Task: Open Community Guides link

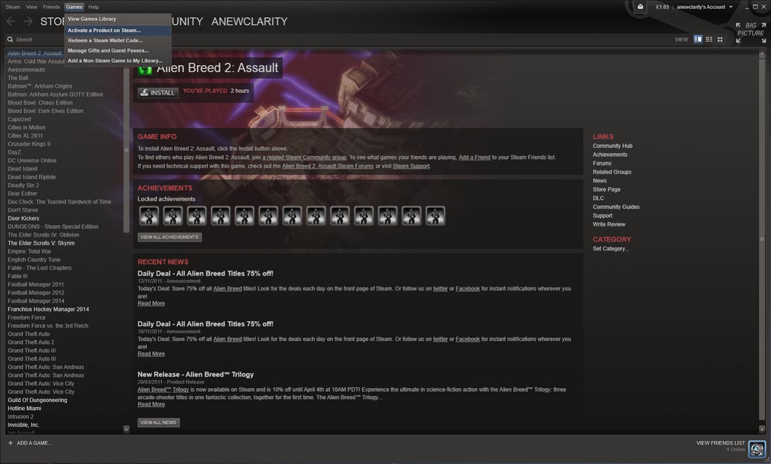Action: [x=616, y=207]
